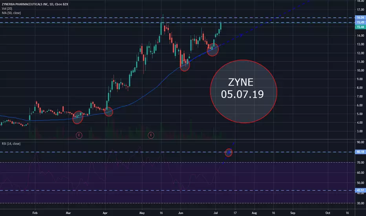This screenshot has width=366, height=216.
Task: Click the 7.00 price scale value
Action: coord(361,96)
